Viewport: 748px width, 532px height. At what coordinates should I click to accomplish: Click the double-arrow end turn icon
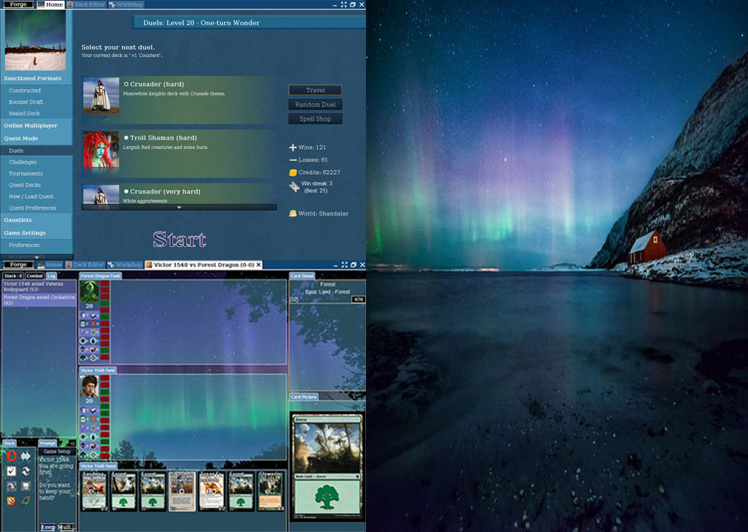(26, 456)
